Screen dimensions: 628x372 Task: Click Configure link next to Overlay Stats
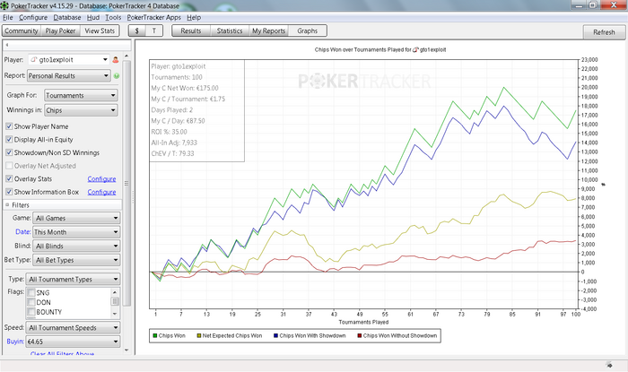point(101,178)
